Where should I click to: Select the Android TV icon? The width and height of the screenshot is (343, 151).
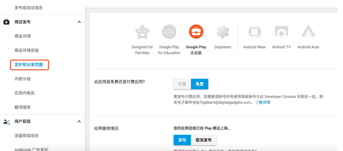pos(281,32)
